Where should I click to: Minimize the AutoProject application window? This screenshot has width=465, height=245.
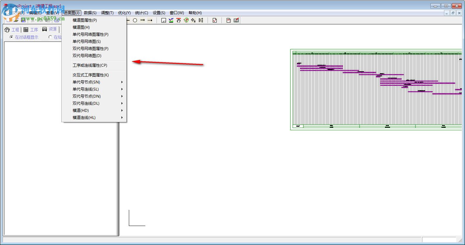click(435, 6)
